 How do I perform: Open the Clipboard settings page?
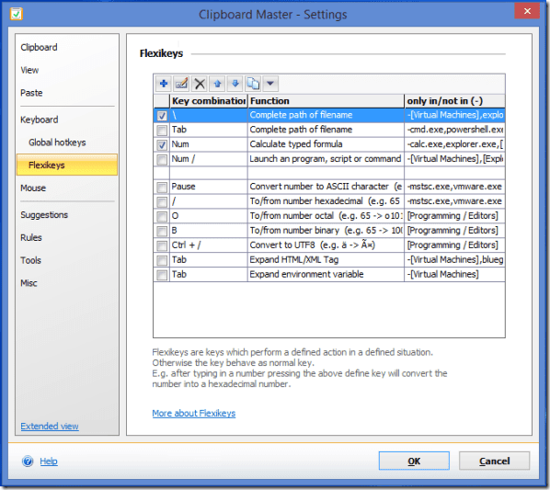coord(39,47)
